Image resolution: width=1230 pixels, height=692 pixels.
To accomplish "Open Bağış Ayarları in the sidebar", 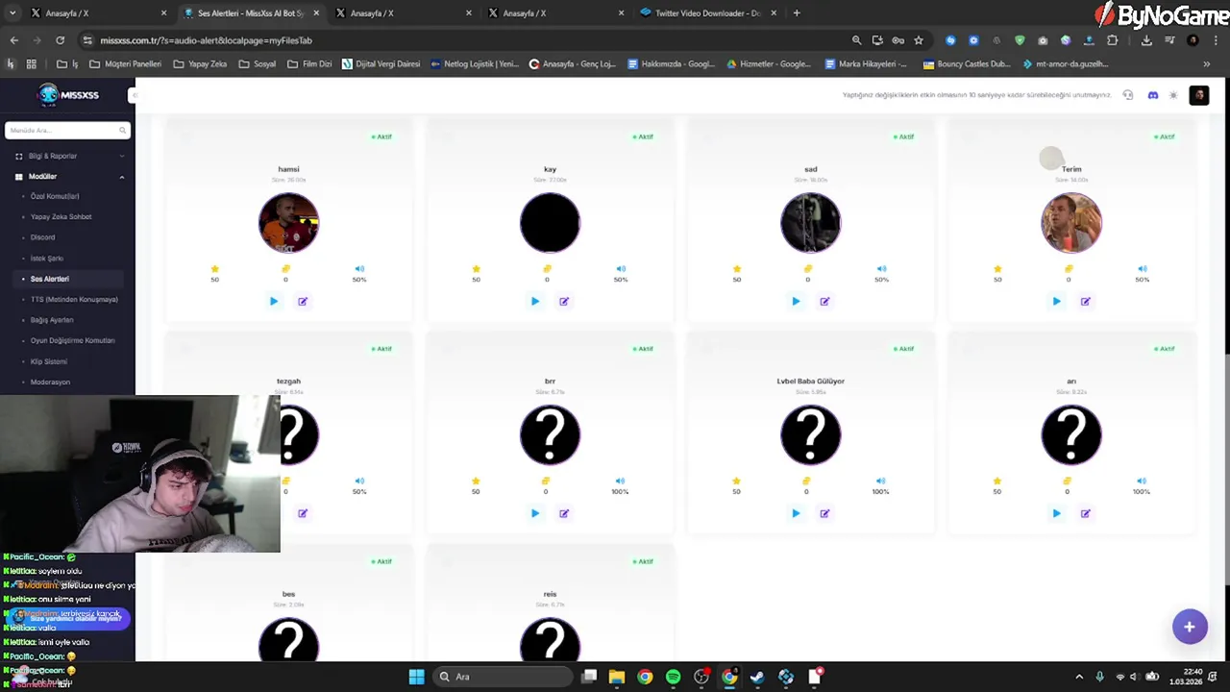I will pyautogui.click(x=52, y=320).
